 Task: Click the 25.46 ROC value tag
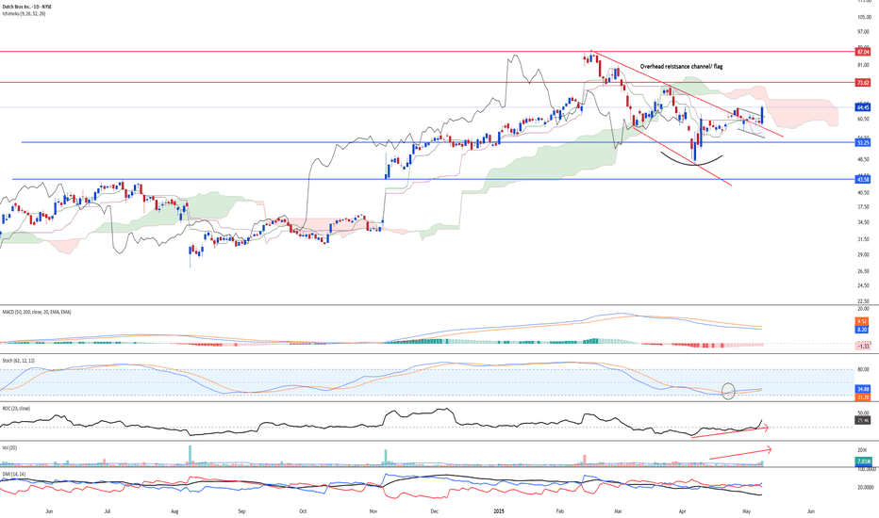coord(863,419)
